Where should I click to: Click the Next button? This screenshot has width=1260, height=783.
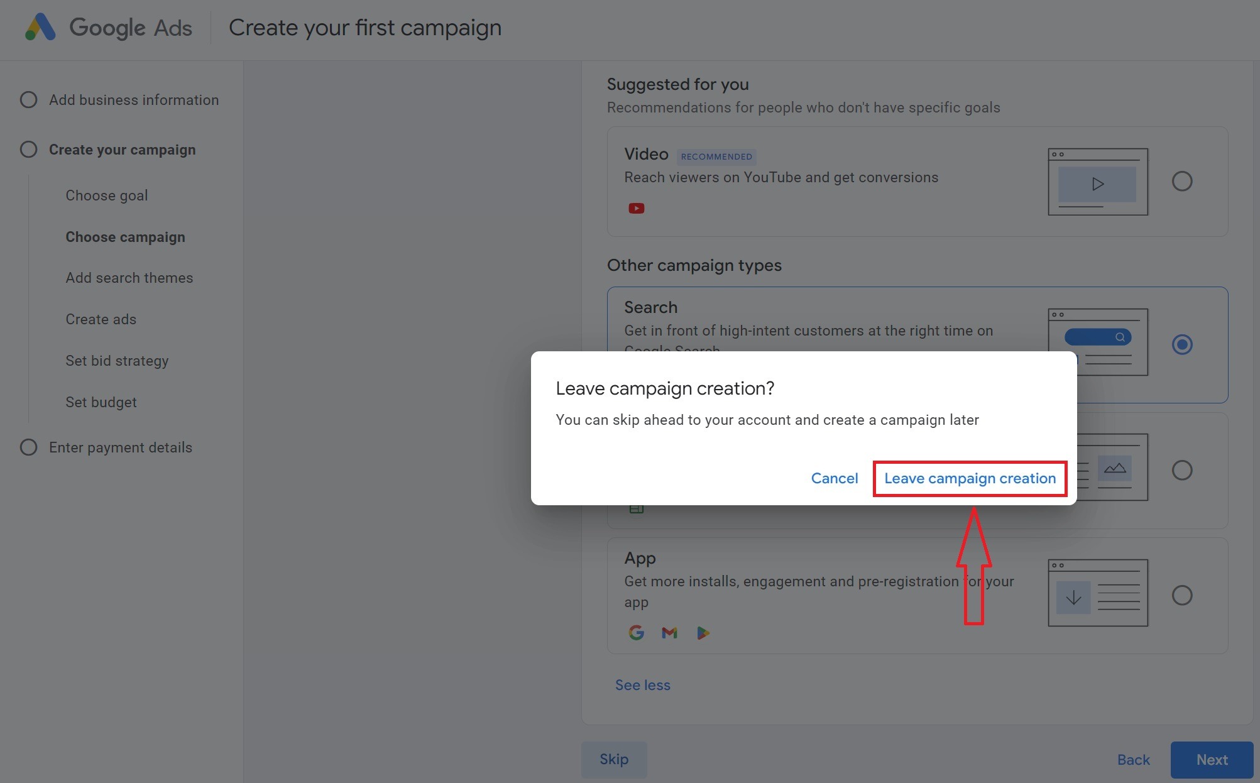coord(1211,759)
